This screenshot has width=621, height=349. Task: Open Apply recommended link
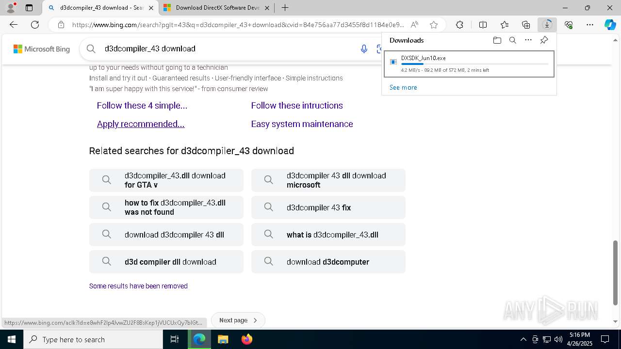pos(141,124)
